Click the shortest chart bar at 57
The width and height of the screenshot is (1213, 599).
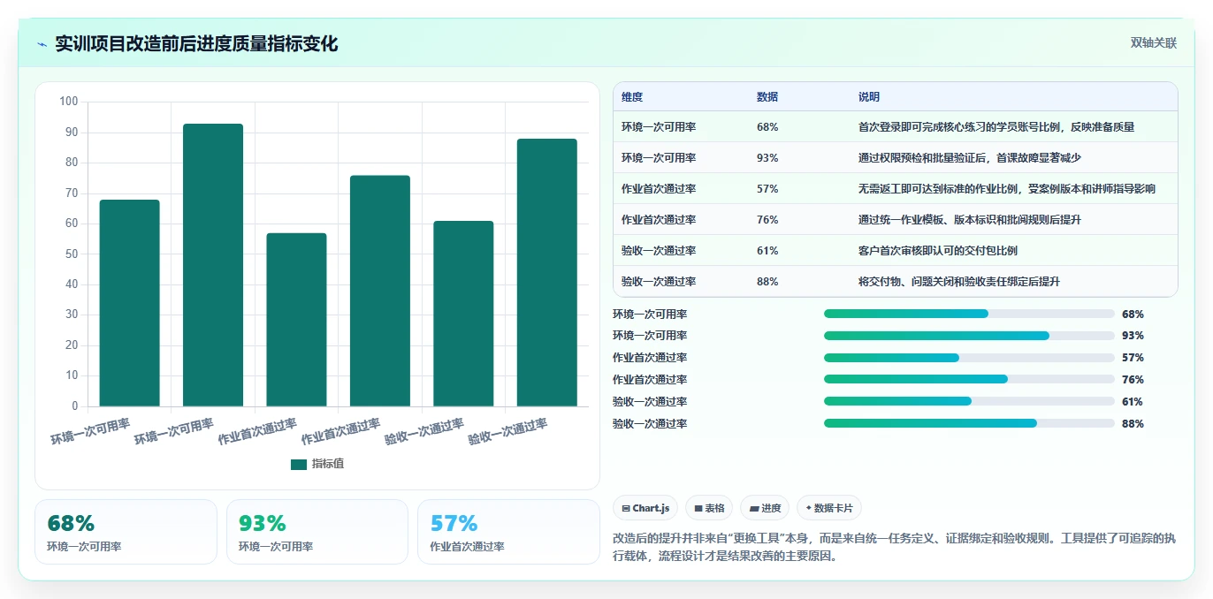(x=296, y=320)
